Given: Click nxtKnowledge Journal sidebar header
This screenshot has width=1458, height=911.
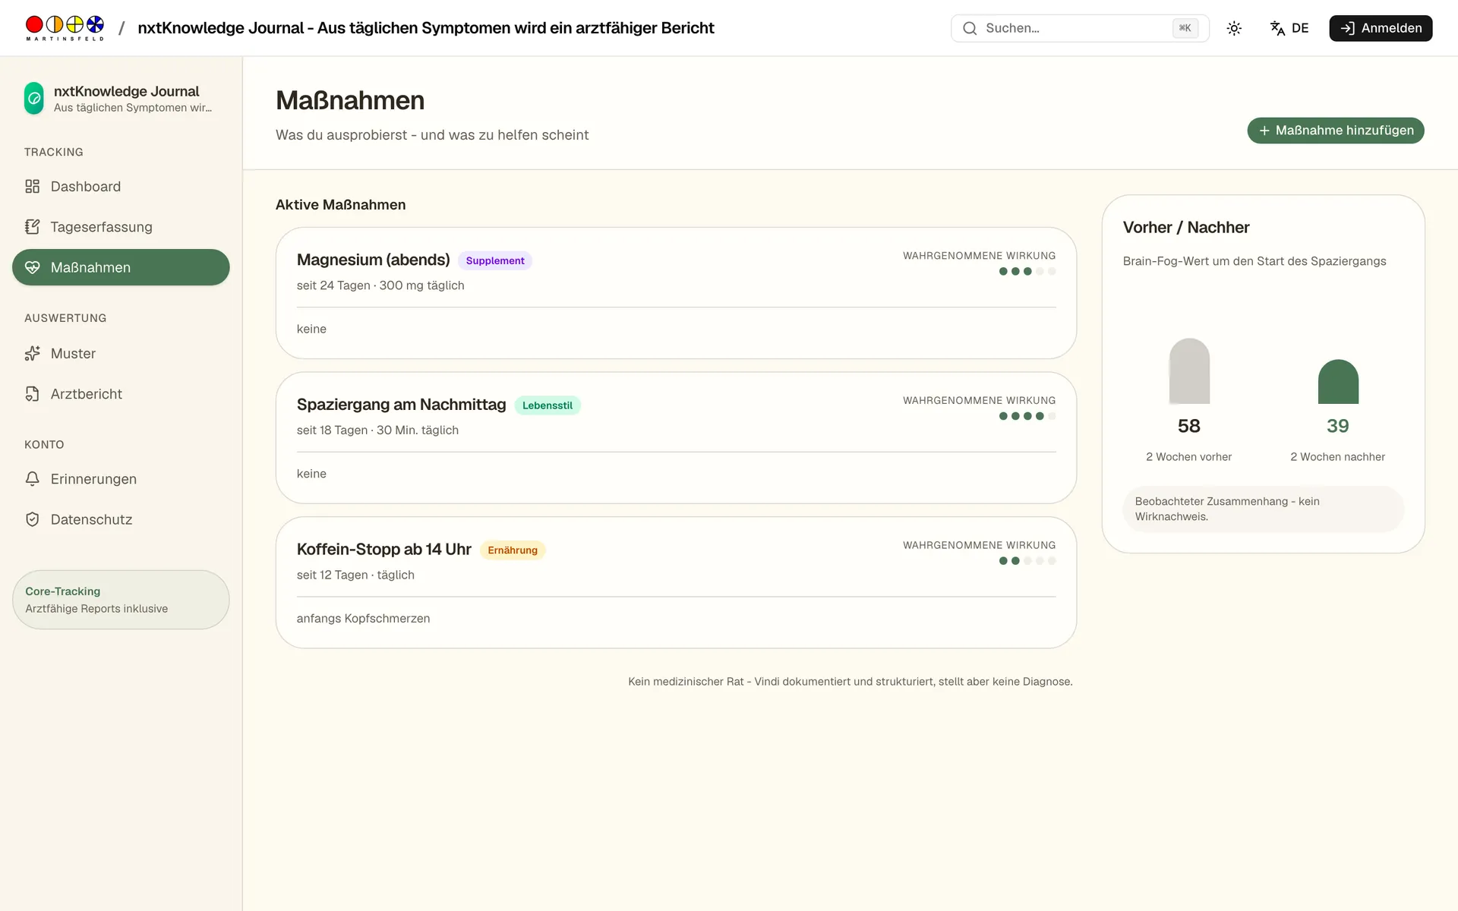Looking at the screenshot, I should click(121, 99).
